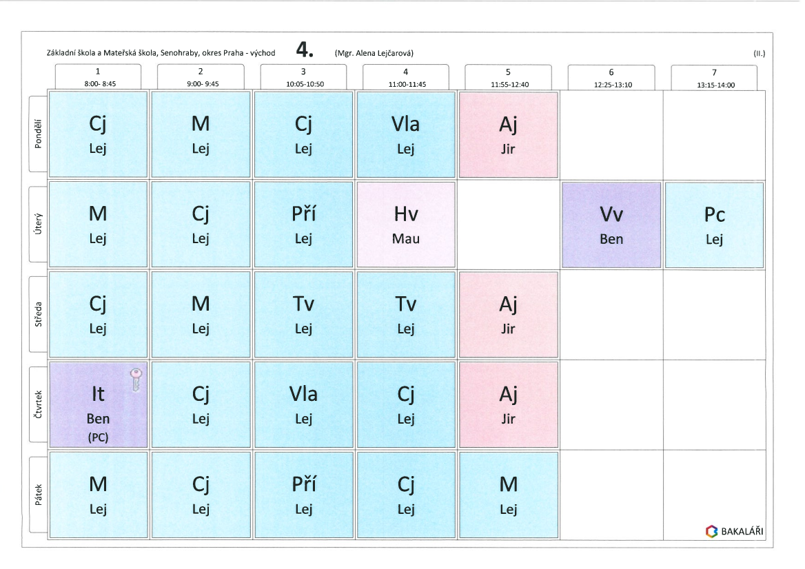Open the Tuesday Pc Lej lesson
The height and width of the screenshot is (569, 805).
coord(714,225)
